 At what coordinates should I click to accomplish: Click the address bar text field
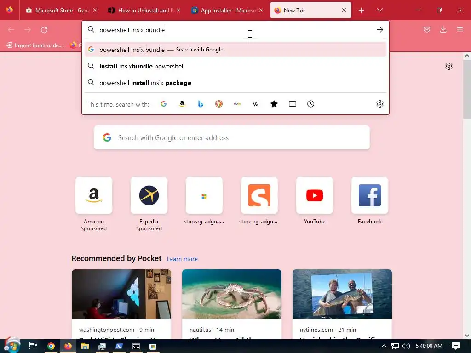click(x=235, y=30)
